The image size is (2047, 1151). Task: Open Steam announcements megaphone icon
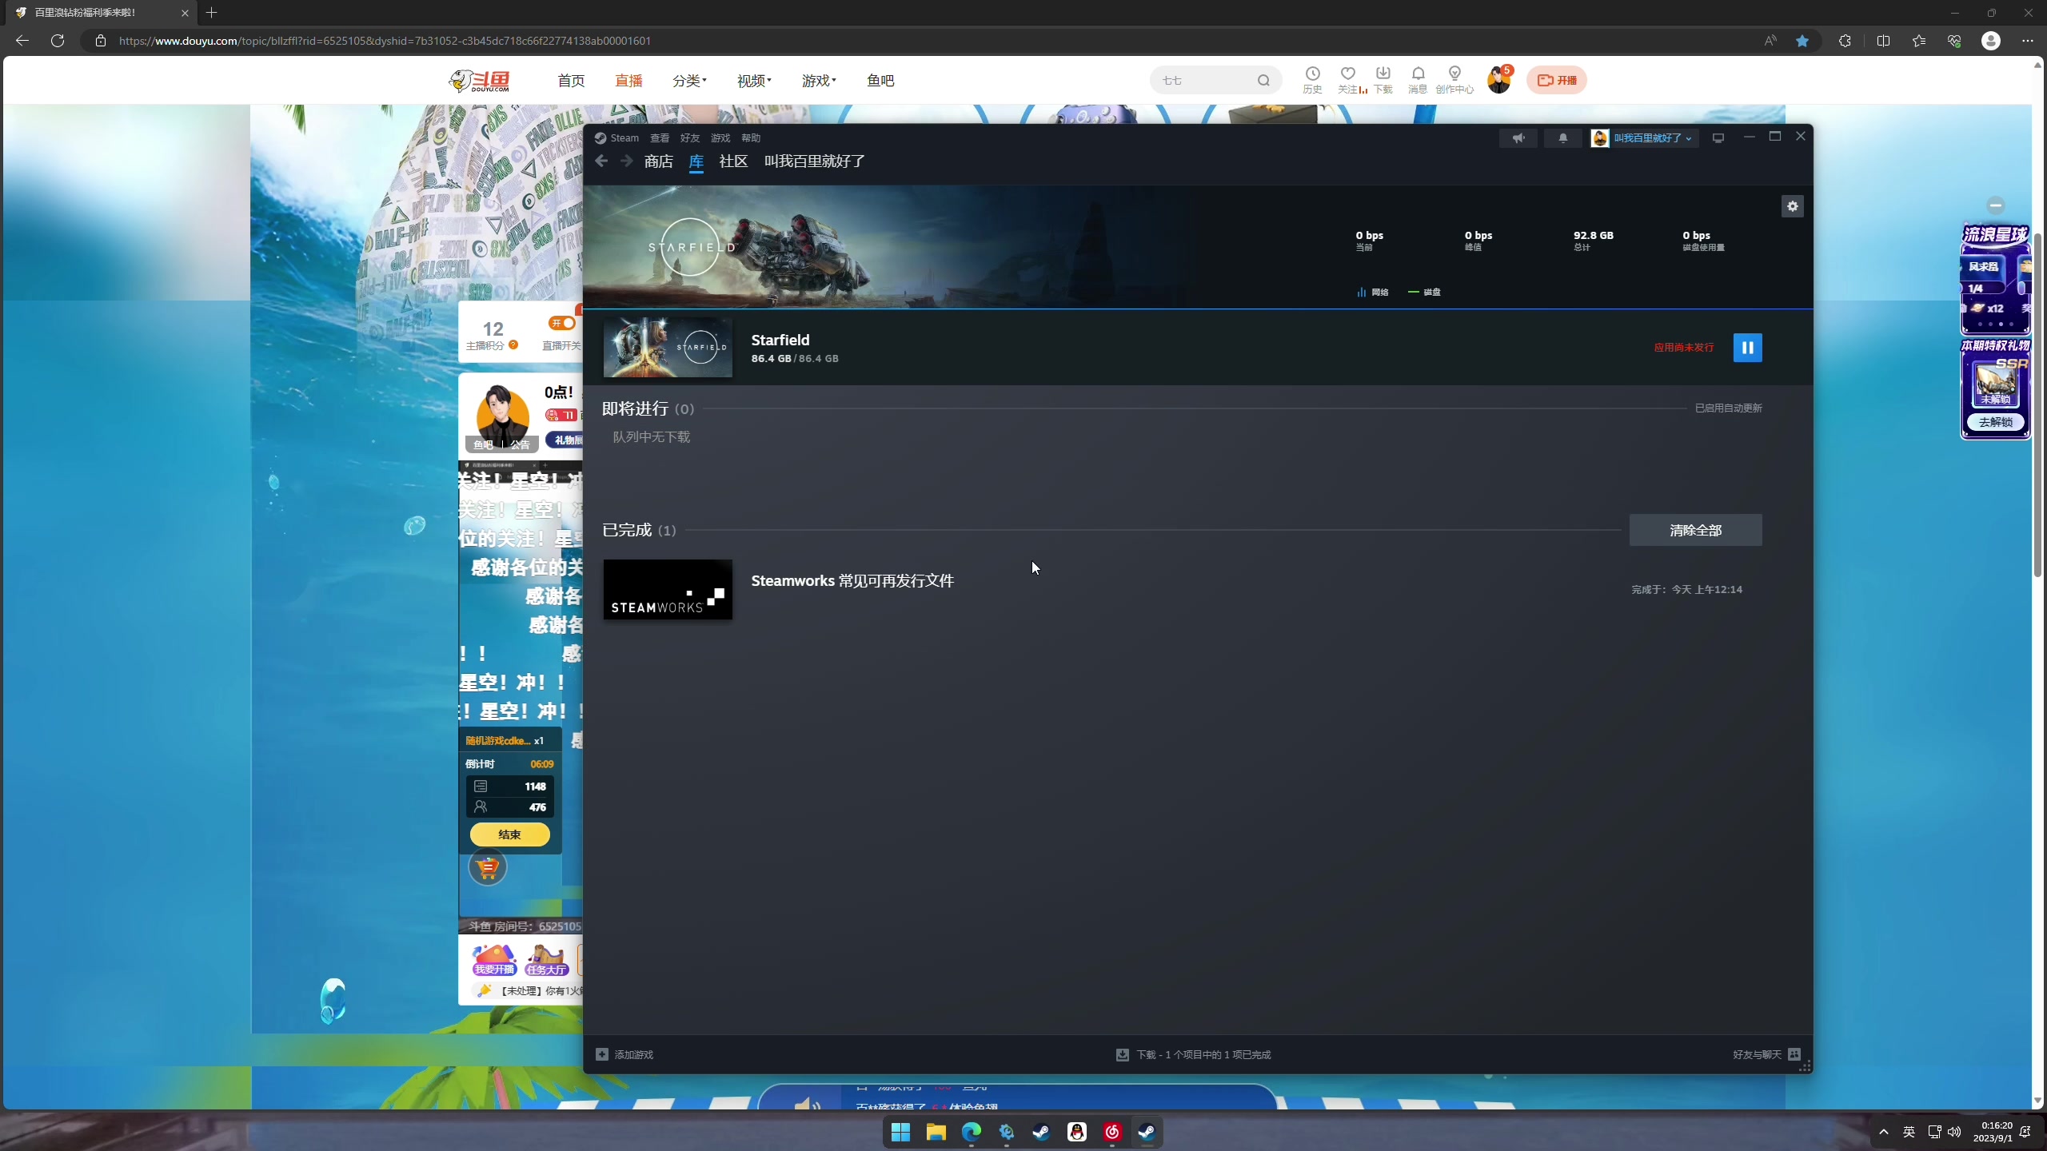point(1518,138)
